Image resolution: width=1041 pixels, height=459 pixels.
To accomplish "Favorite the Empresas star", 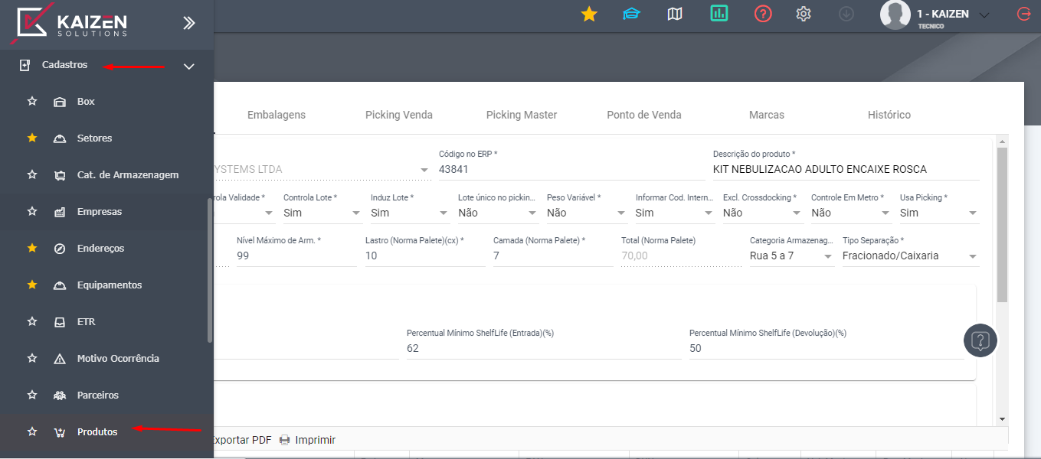I will [x=32, y=212].
